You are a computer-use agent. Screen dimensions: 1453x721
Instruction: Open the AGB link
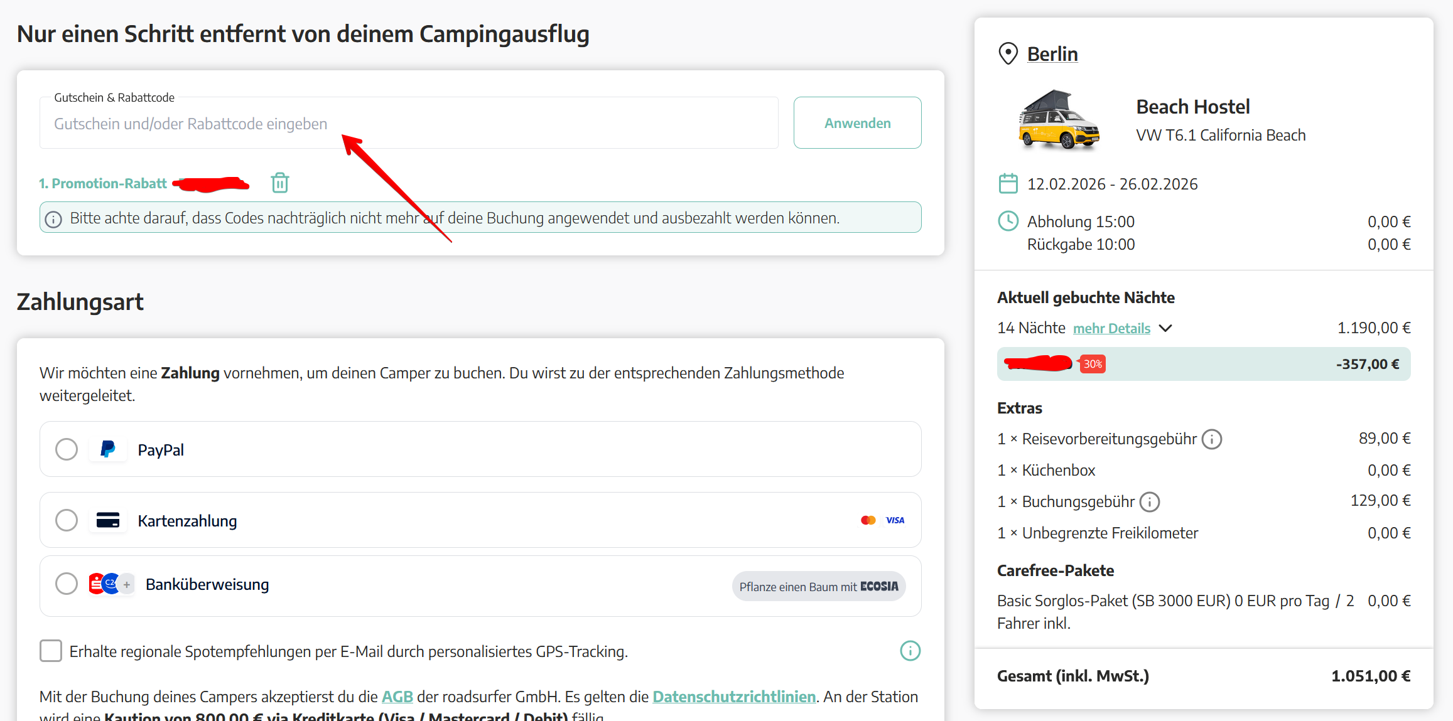click(397, 697)
